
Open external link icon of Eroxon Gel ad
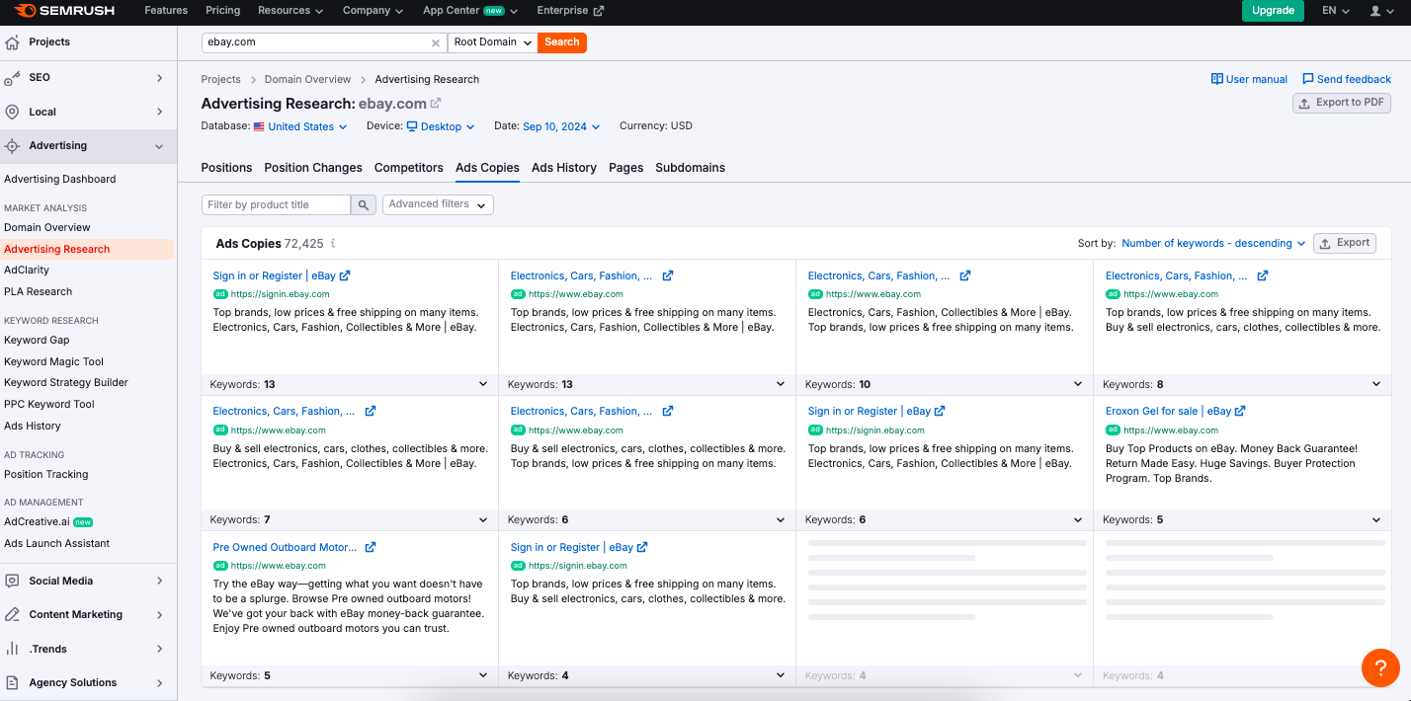click(1240, 411)
